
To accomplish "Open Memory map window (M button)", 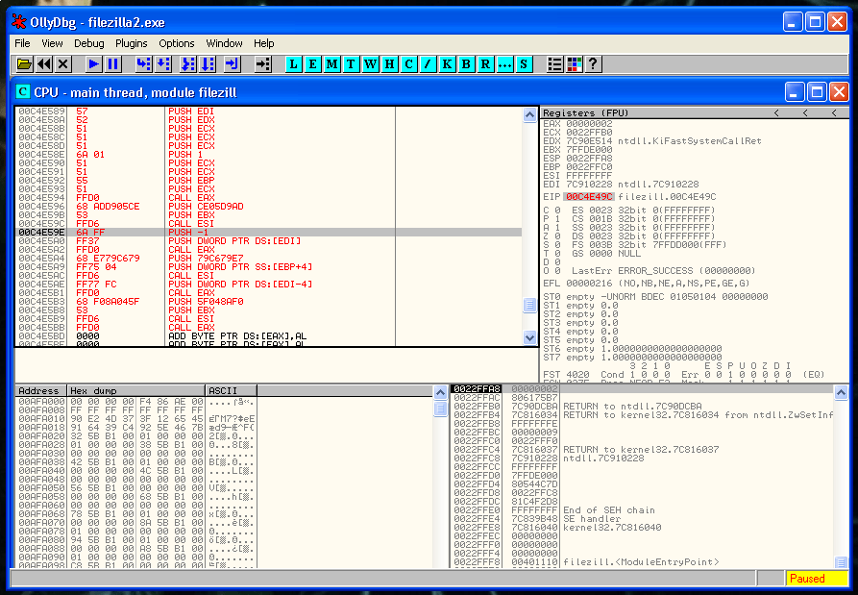I will pyautogui.click(x=331, y=64).
